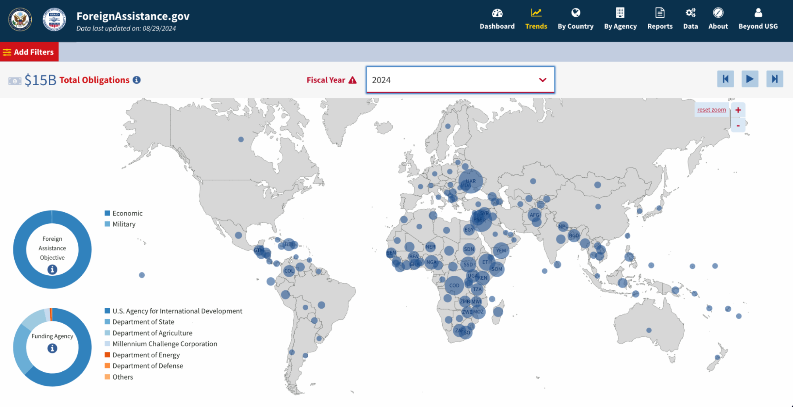Select the BGD bubble on map
This screenshot has width=793, height=407.
(x=574, y=235)
